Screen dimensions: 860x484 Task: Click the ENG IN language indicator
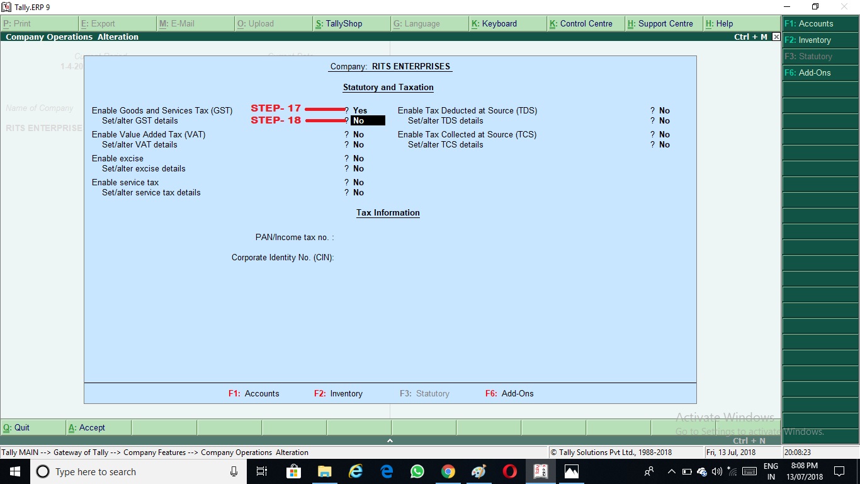[771, 471]
